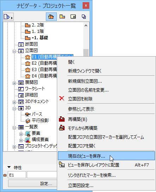The height and width of the screenshot is (192, 156).
Task: Select 現在のビューを保存... menu entry
Action: click(x=106, y=156)
